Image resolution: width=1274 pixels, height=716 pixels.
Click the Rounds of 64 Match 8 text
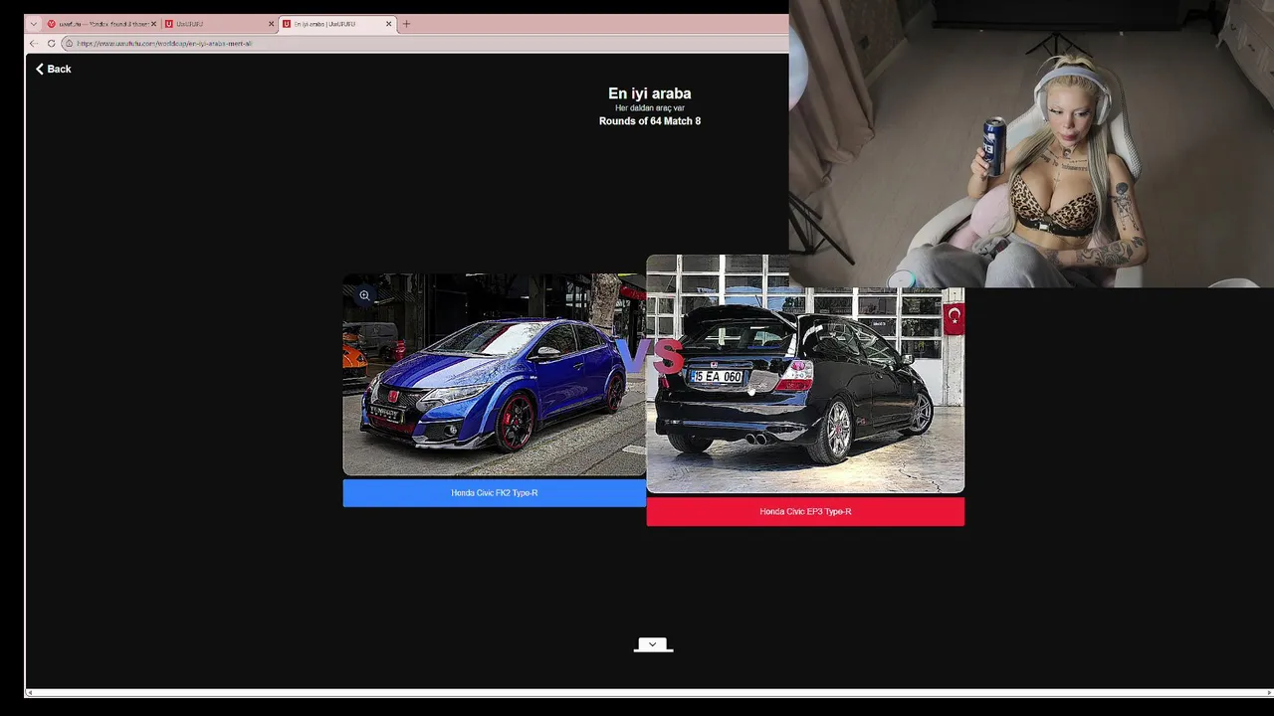[x=650, y=121]
